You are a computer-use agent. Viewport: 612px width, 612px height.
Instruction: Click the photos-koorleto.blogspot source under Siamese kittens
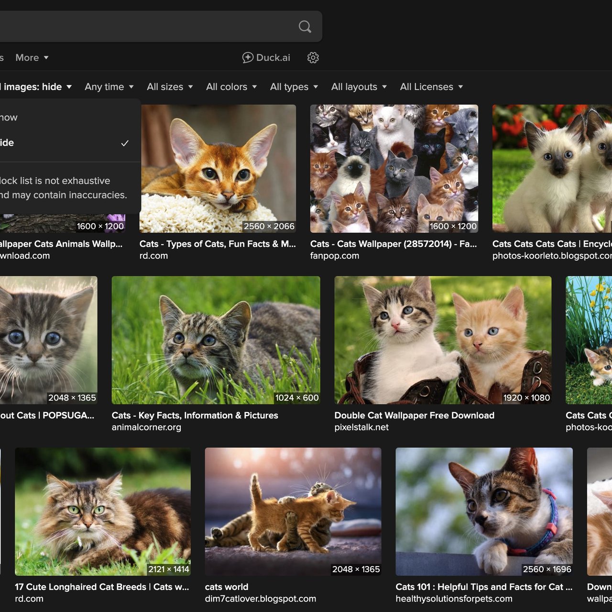point(552,256)
